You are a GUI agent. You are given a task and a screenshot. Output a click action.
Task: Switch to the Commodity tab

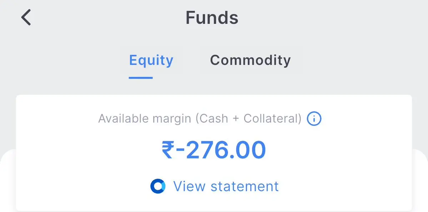tap(250, 60)
